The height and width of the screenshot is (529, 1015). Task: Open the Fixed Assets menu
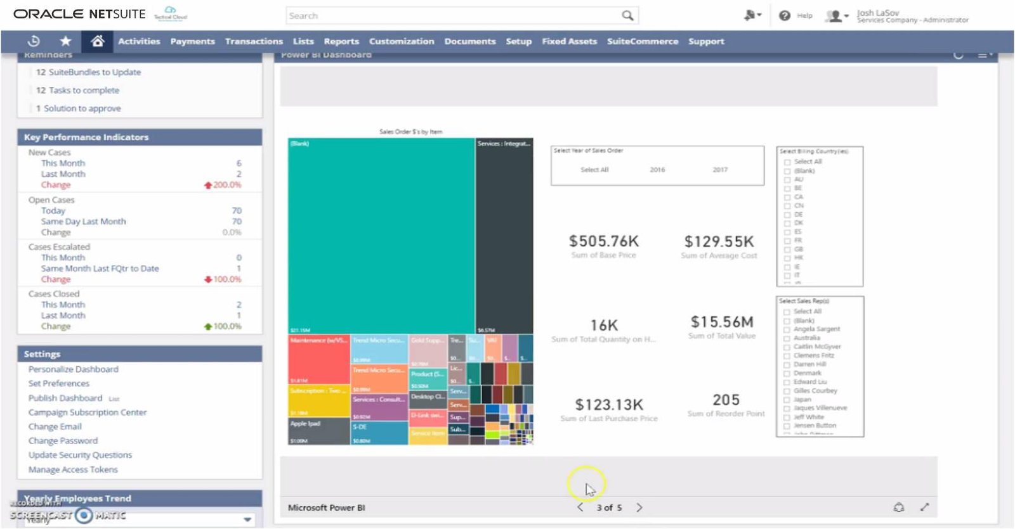click(569, 41)
